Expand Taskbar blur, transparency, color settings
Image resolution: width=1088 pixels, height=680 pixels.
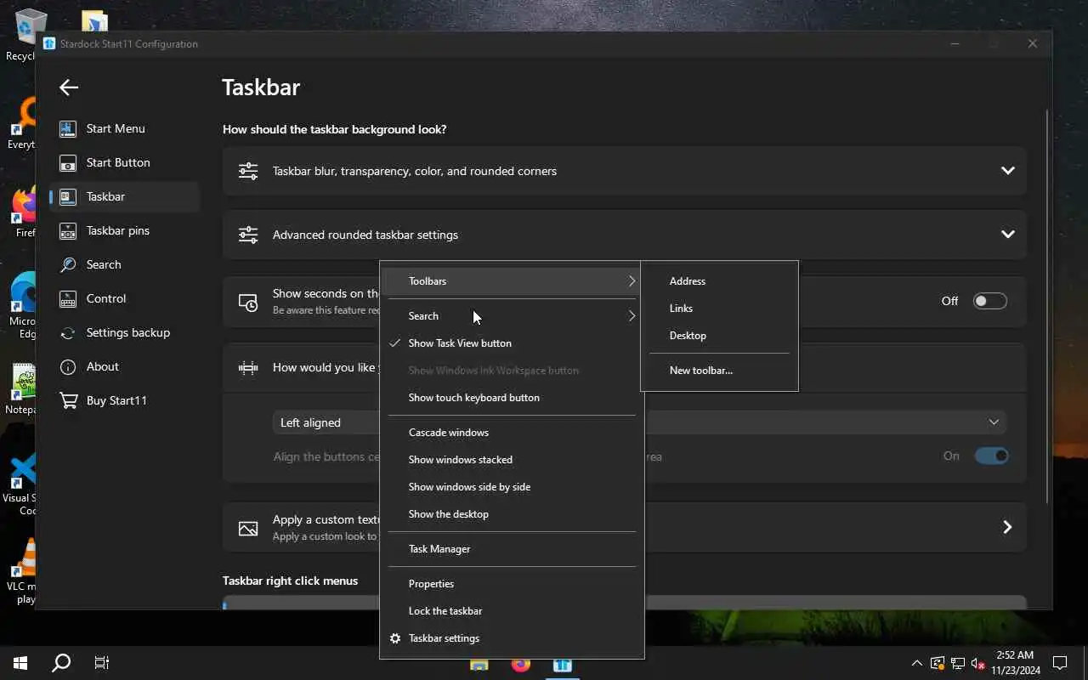click(x=625, y=171)
